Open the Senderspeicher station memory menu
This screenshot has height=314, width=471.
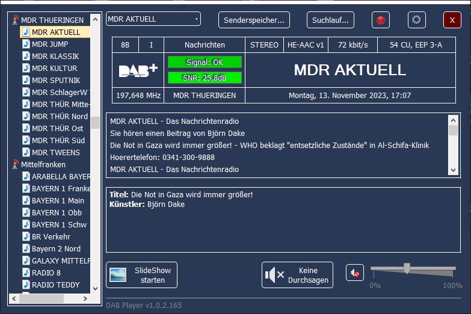[x=254, y=20]
